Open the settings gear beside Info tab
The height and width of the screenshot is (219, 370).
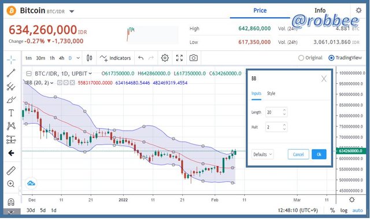coord(358,10)
